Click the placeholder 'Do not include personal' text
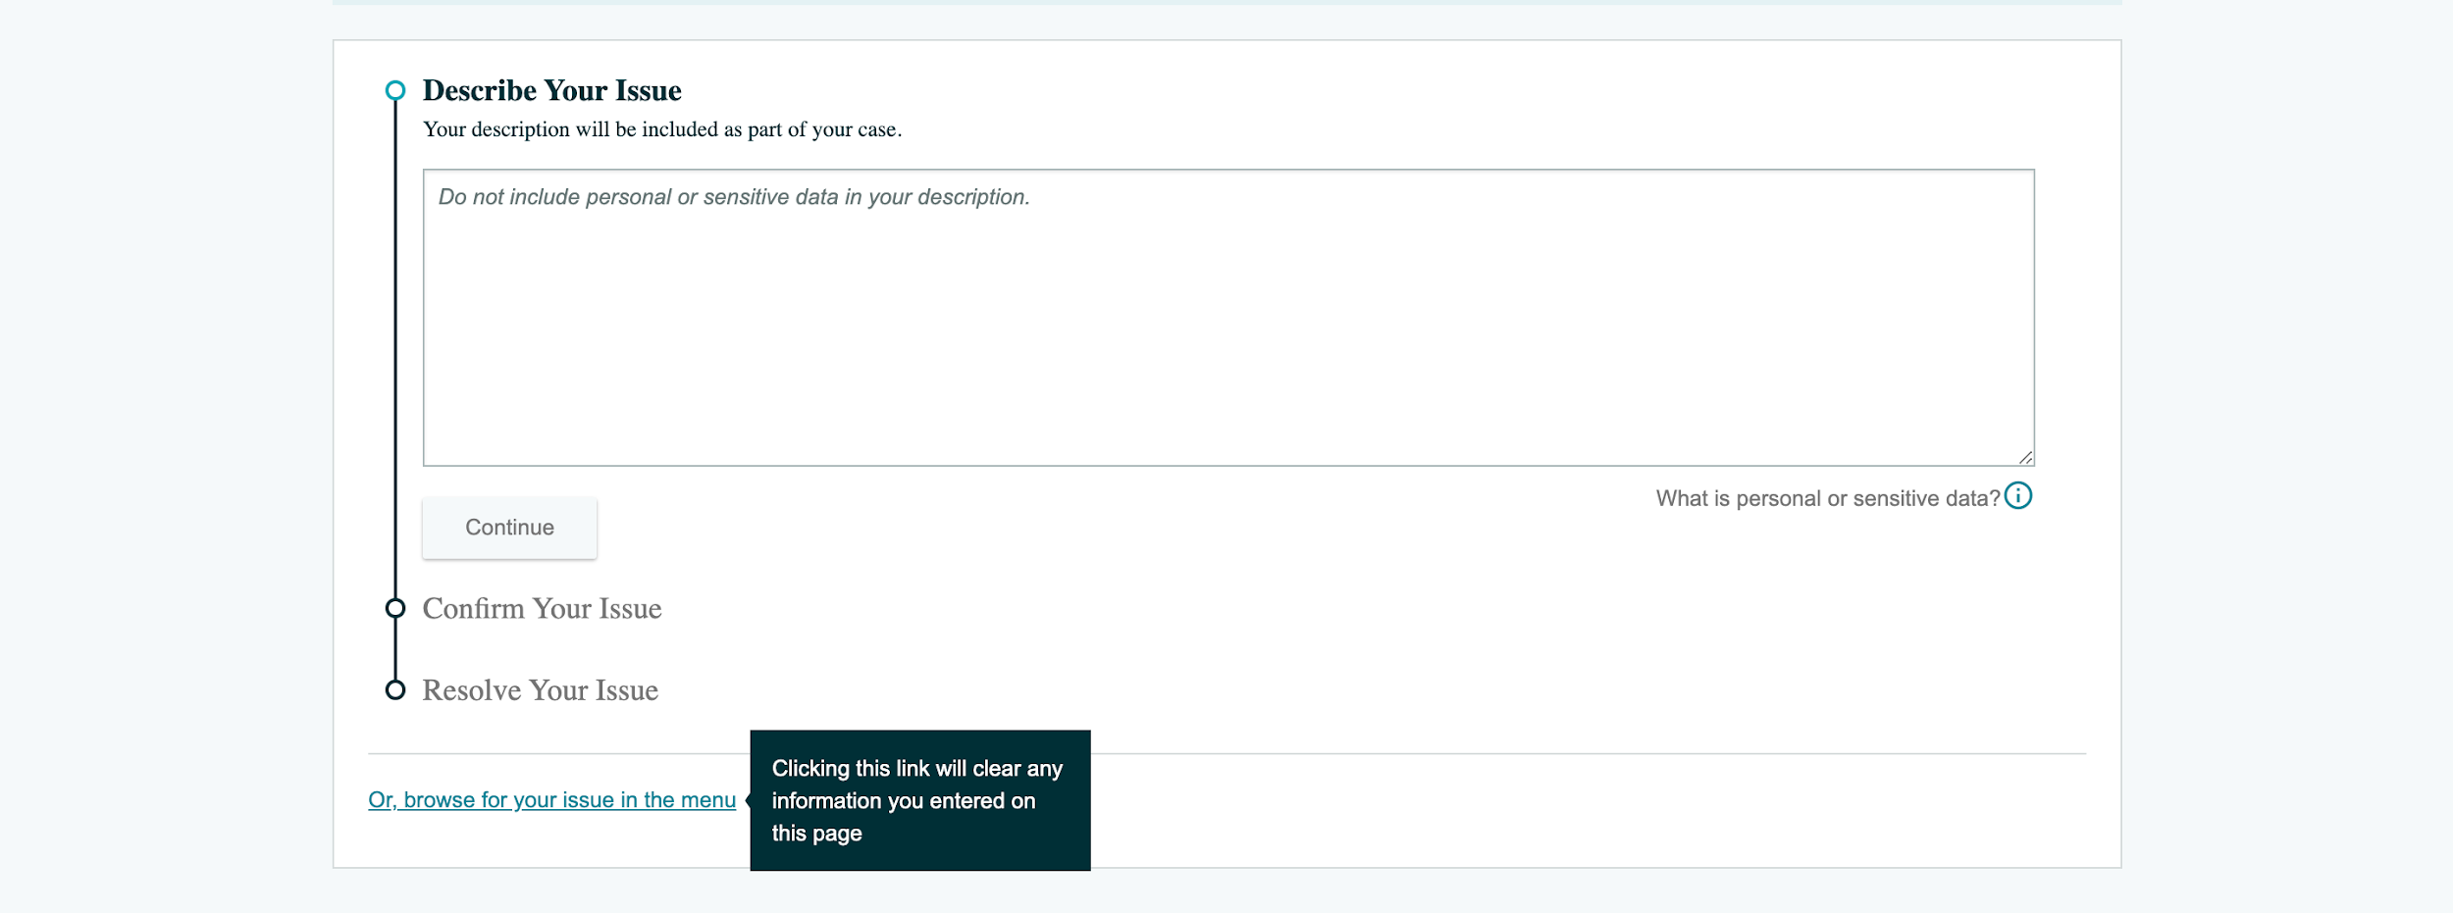2453x913 pixels. (734, 197)
